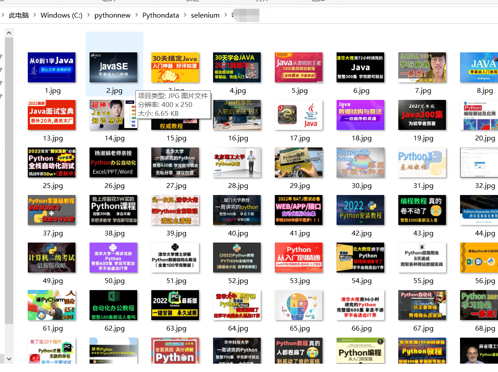Click the vertical scrollbar thumb
Viewport: 498px width, 372px height.
click(x=9, y=180)
